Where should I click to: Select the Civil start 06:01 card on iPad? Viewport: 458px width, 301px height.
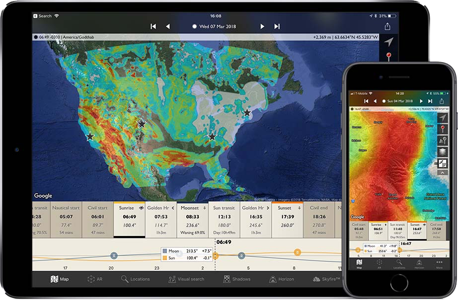(x=97, y=220)
